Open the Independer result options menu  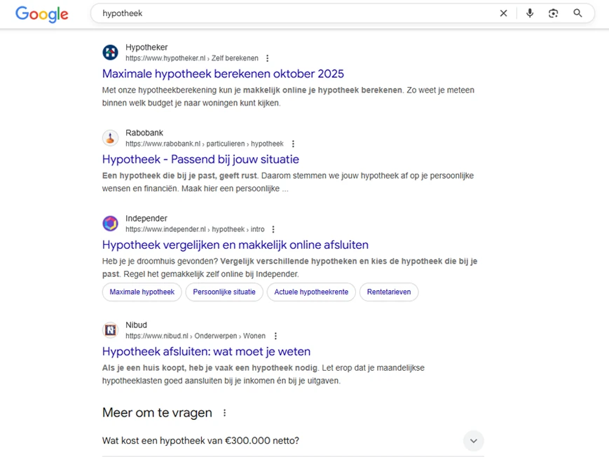[x=273, y=228]
